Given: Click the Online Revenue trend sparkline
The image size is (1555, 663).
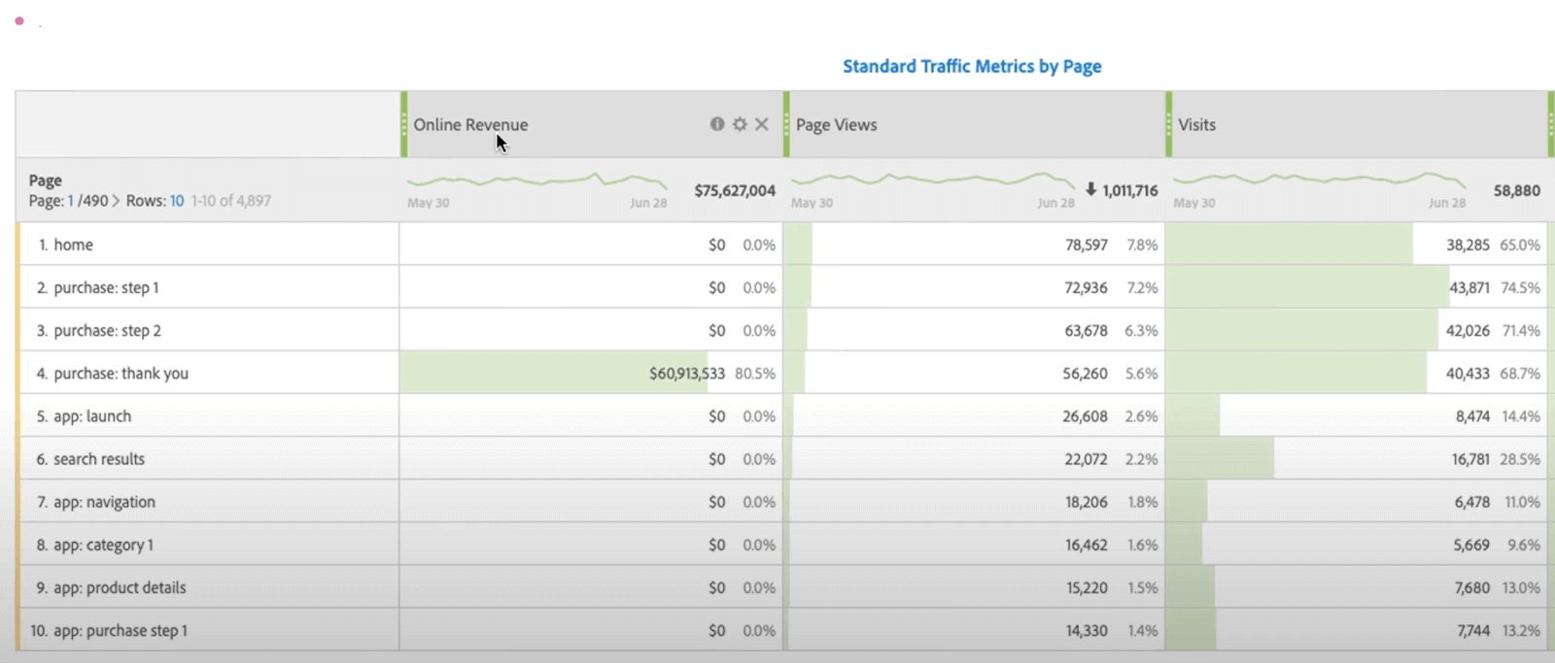Looking at the screenshot, I should point(536,181).
